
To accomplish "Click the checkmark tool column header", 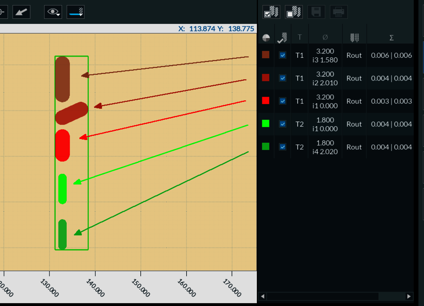I will [x=282, y=38].
